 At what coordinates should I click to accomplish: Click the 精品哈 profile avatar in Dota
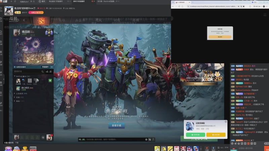(x=17, y=33)
